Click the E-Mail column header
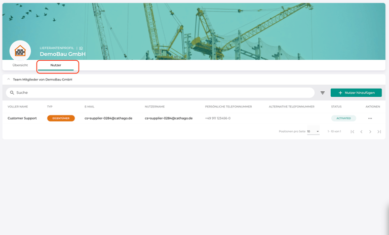389x235 pixels. (x=90, y=107)
